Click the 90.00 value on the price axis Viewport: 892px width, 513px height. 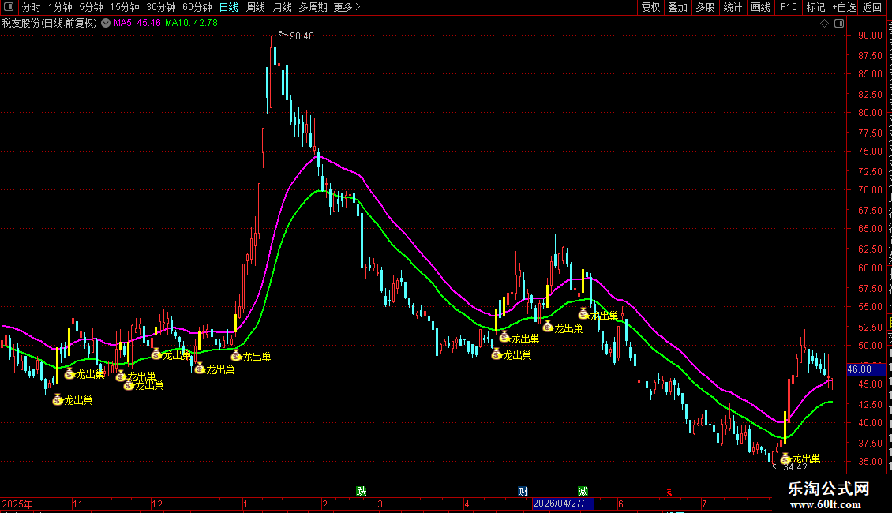870,36
